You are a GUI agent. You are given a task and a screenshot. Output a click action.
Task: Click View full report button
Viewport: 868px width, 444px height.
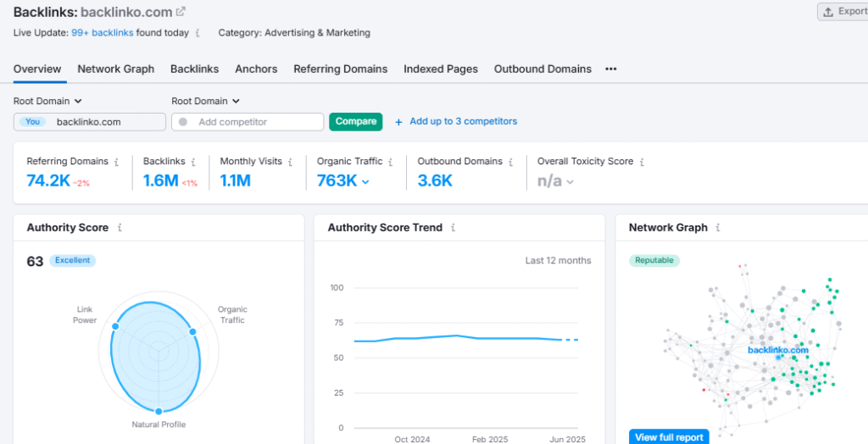[669, 437]
